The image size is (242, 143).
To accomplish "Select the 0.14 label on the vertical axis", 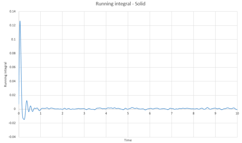I will click(x=12, y=11).
